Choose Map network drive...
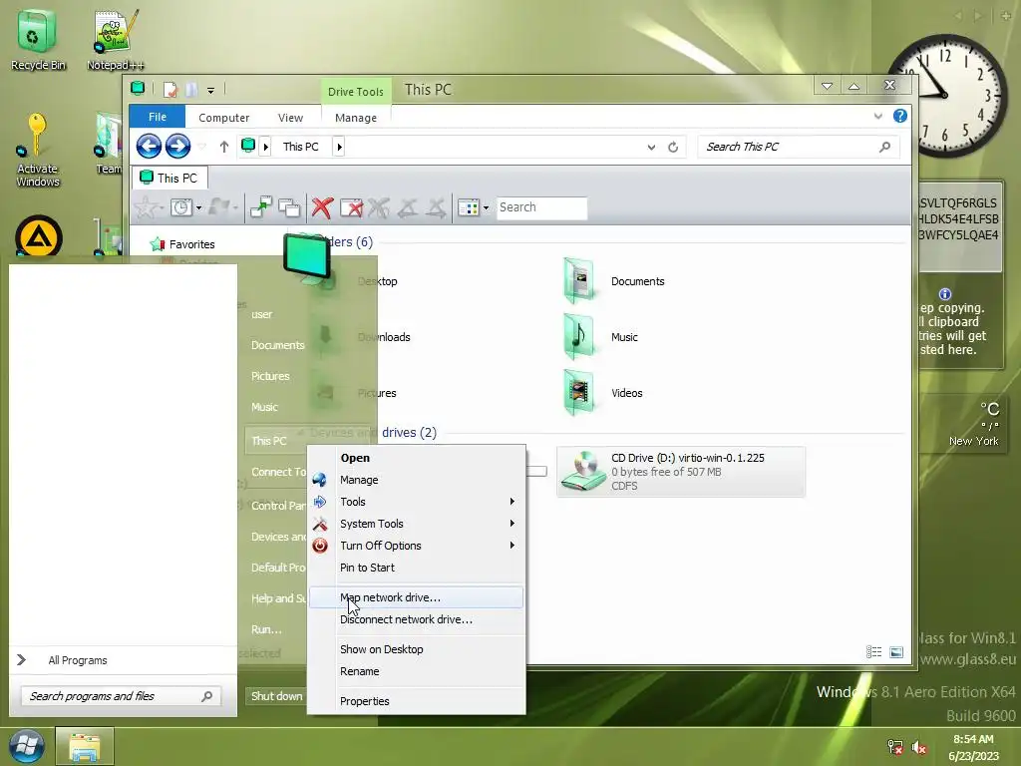The height and width of the screenshot is (766, 1021). [x=416, y=597]
